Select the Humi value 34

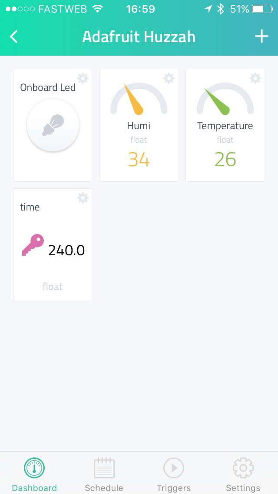[x=139, y=160]
